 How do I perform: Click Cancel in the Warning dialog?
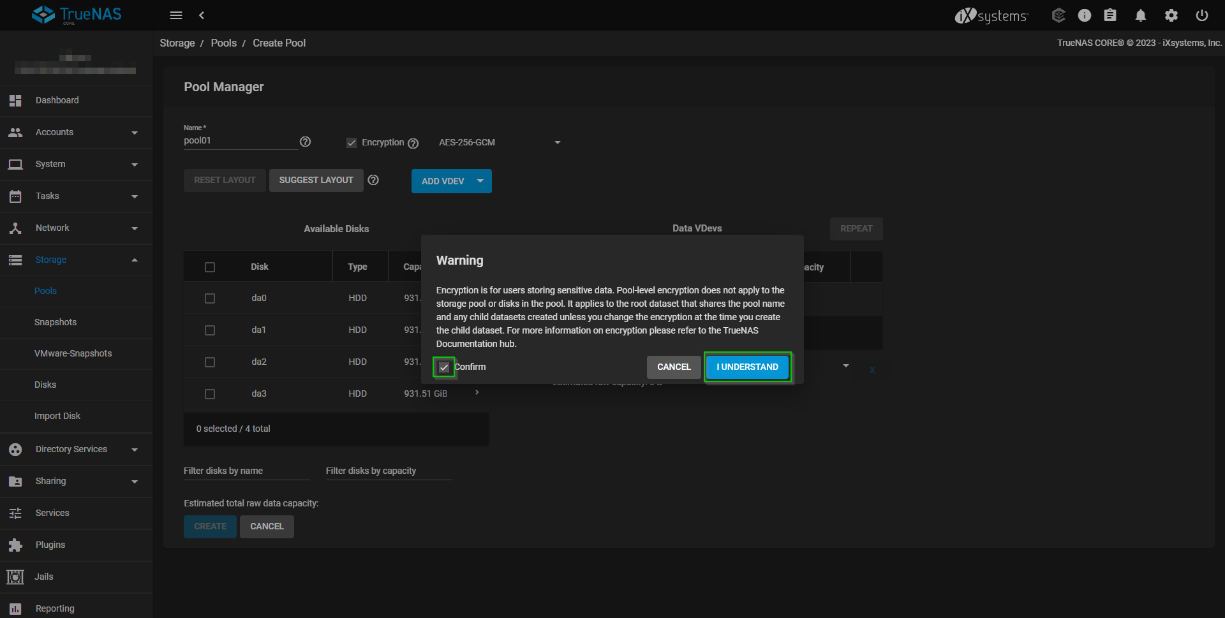point(674,367)
